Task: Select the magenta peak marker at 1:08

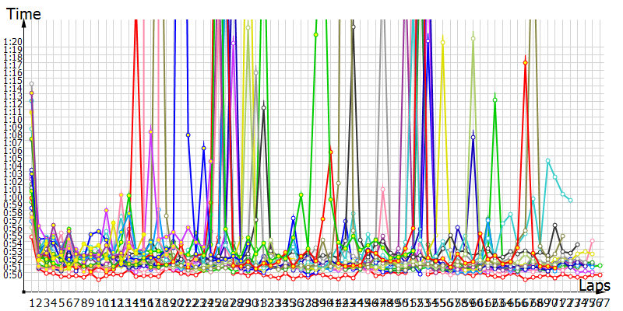Action: pyautogui.click(x=151, y=133)
